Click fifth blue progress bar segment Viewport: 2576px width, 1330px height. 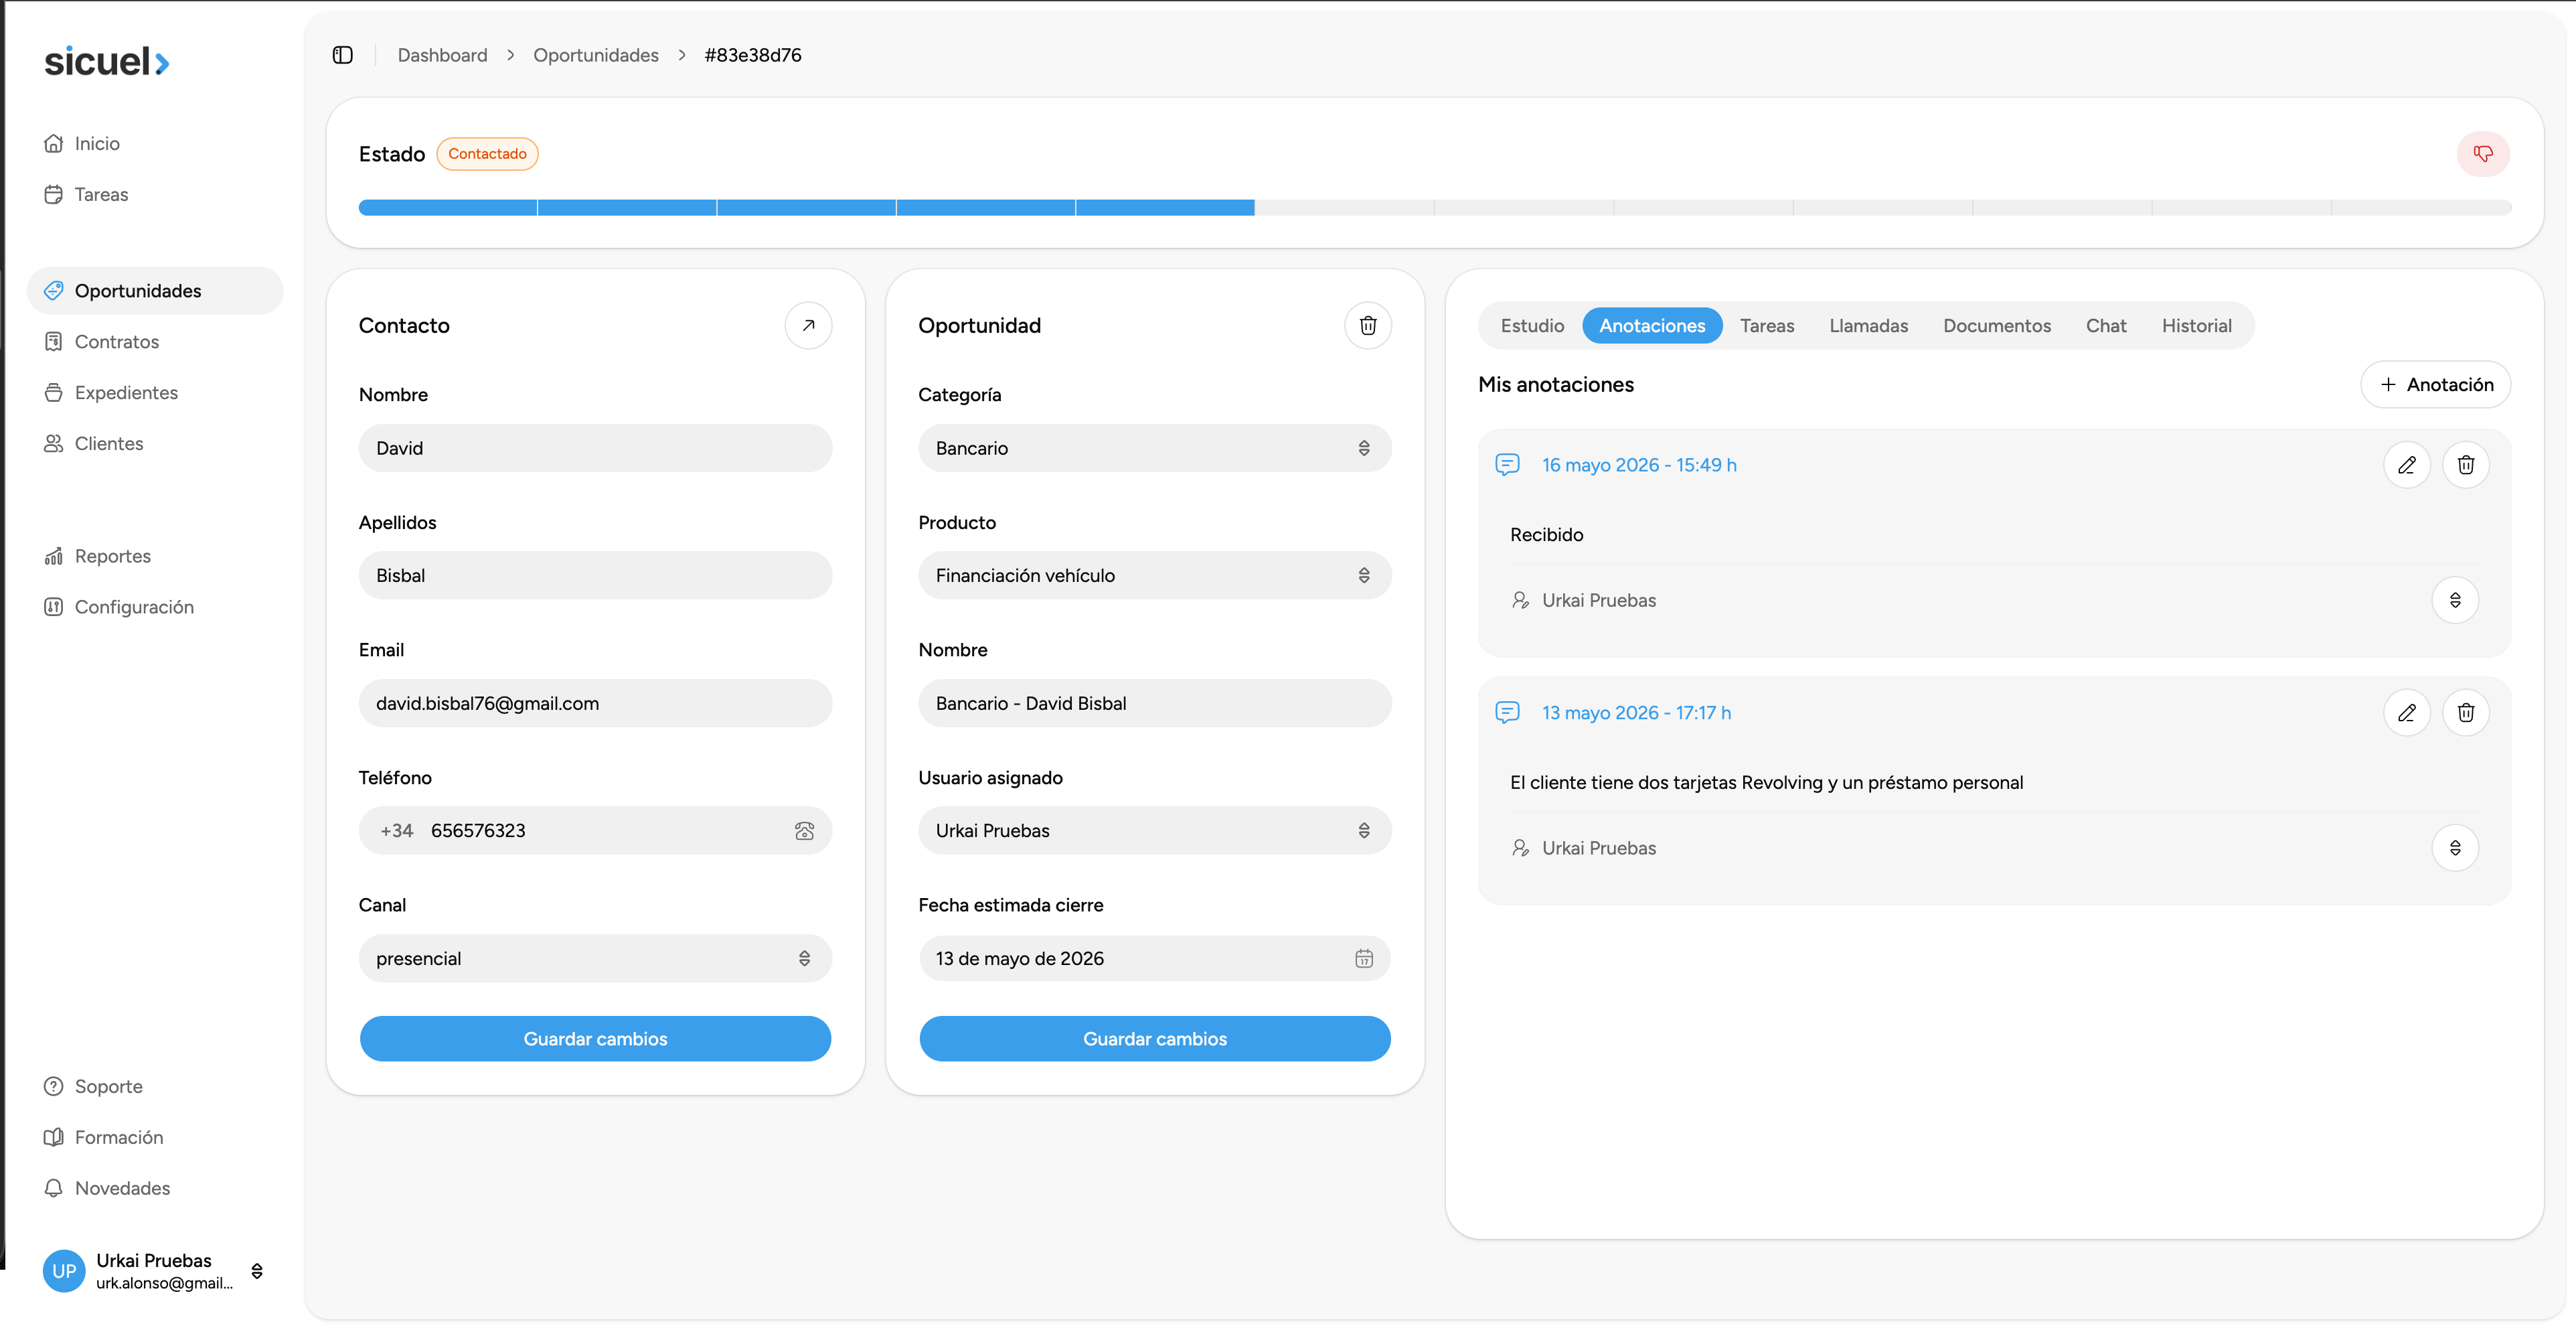[x=1166, y=208]
